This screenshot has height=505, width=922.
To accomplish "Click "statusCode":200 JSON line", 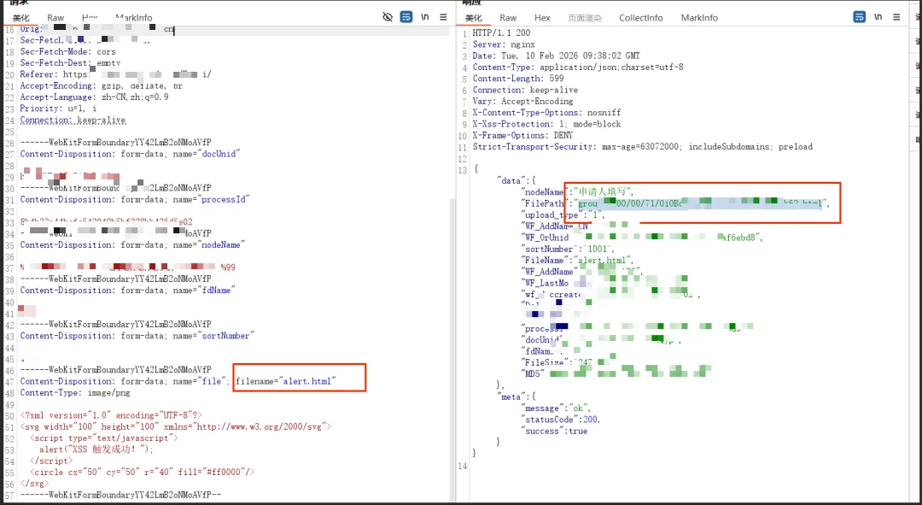I will [560, 420].
